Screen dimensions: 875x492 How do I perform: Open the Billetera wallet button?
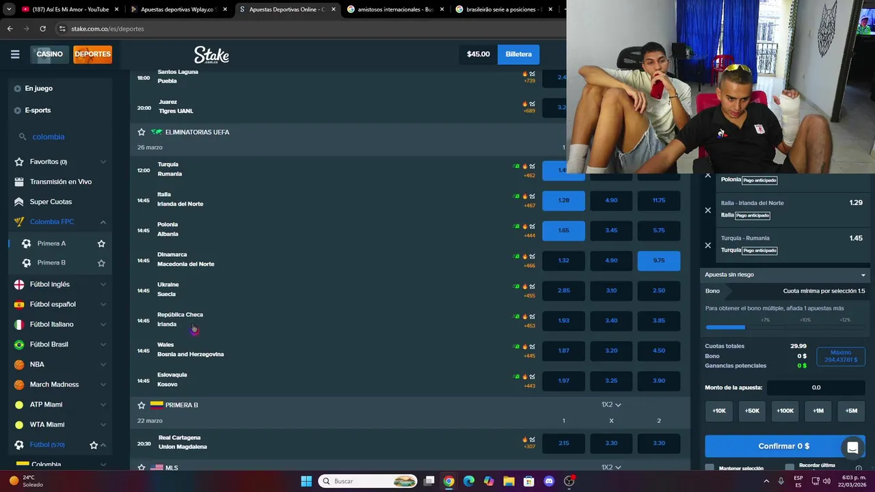click(518, 54)
